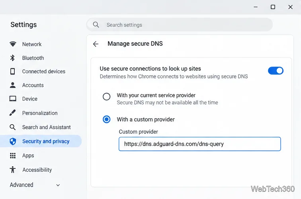Image resolution: width=301 pixels, height=199 pixels.
Task: Go back using the arrow beside Manage secure DNS
Action: (96, 44)
